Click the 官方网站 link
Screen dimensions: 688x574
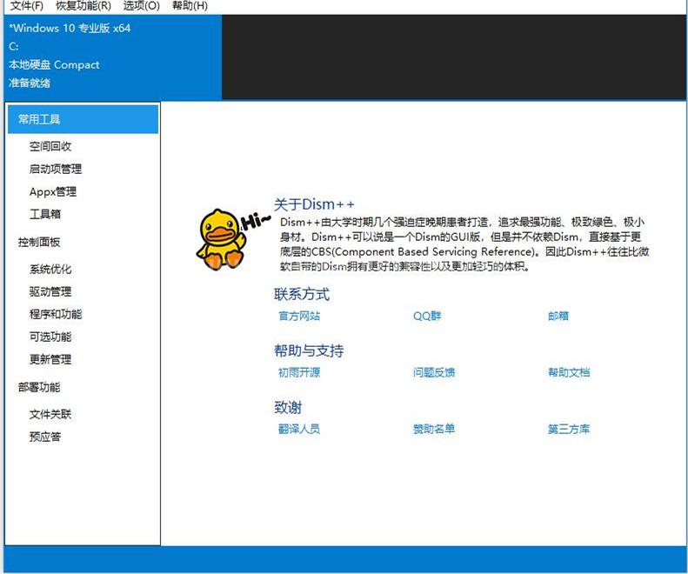tap(299, 316)
